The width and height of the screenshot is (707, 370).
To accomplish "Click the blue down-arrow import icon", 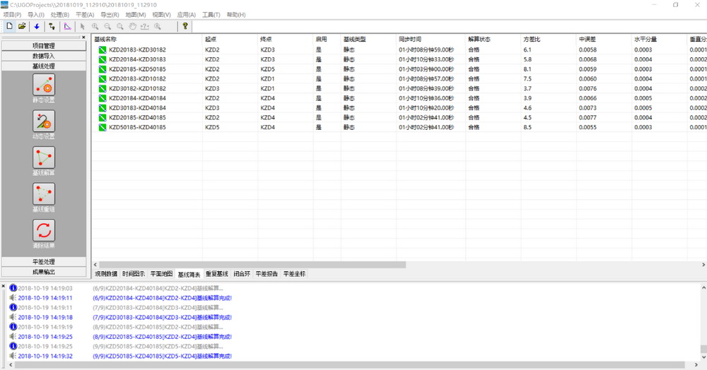I will click(37, 26).
